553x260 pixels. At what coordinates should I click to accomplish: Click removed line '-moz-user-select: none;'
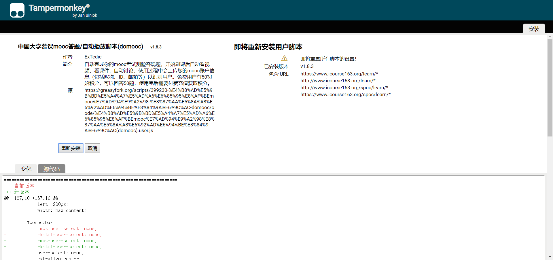tap(67, 229)
